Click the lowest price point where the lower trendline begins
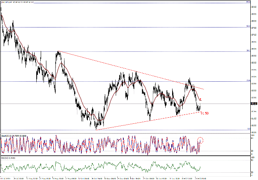 pos(96,129)
